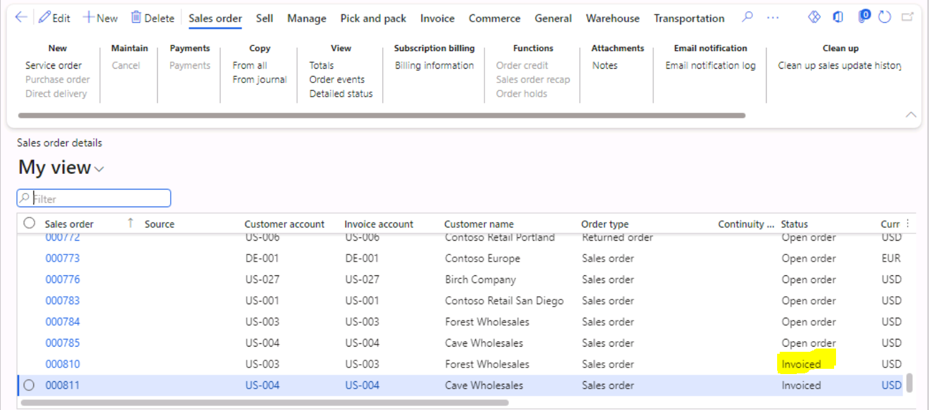Image resolution: width=929 pixels, height=410 pixels.
Task: Refresh the page with the refresh icon
Action: pyautogui.click(x=885, y=18)
